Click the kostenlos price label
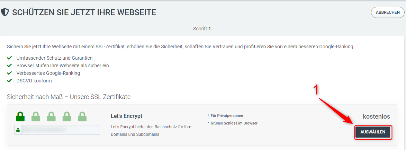 [x=376, y=117]
